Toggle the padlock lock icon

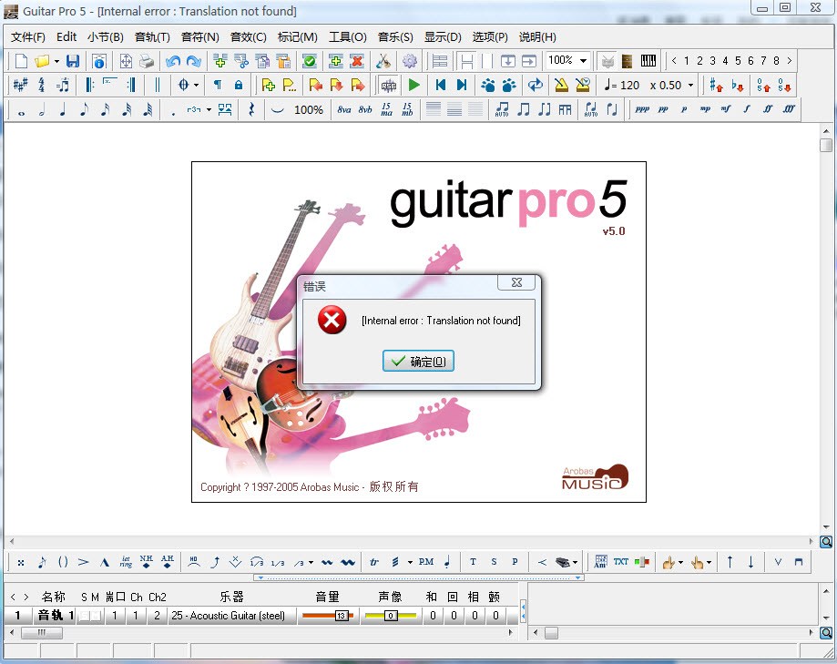239,85
